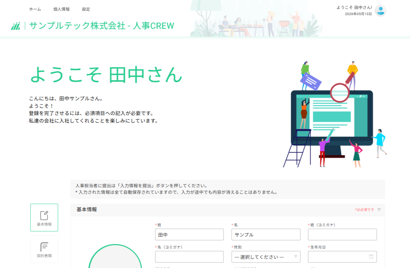This screenshot has height=268, width=410.
Task: Click the 人事担当者に提出は notice text
Action: (142, 186)
